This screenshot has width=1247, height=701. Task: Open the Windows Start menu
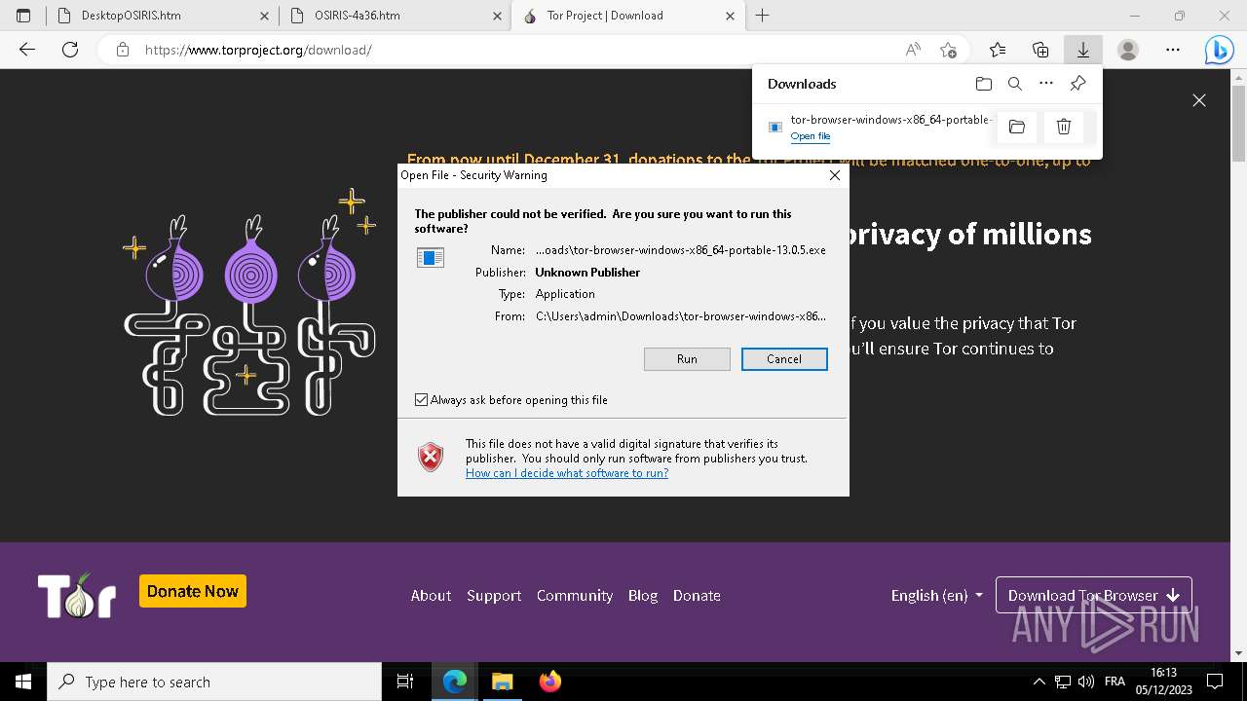pyautogui.click(x=23, y=682)
